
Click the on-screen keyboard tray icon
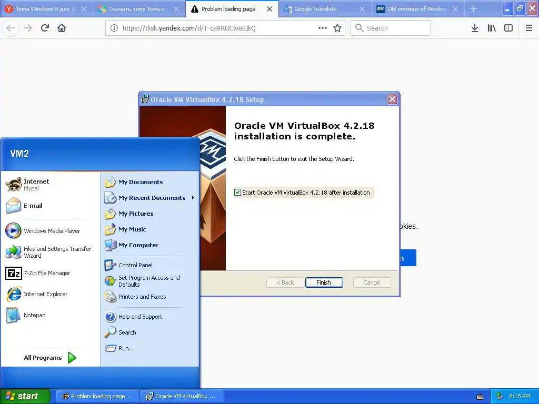480,397
